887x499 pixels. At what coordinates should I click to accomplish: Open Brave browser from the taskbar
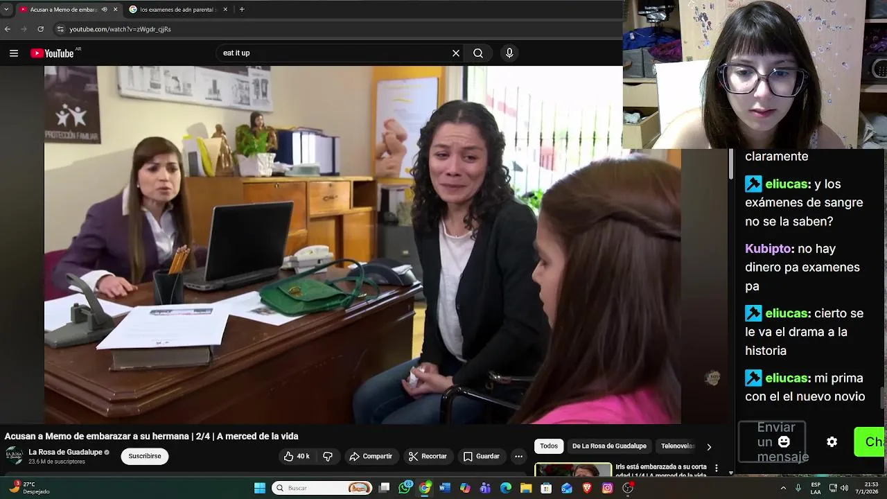click(587, 488)
